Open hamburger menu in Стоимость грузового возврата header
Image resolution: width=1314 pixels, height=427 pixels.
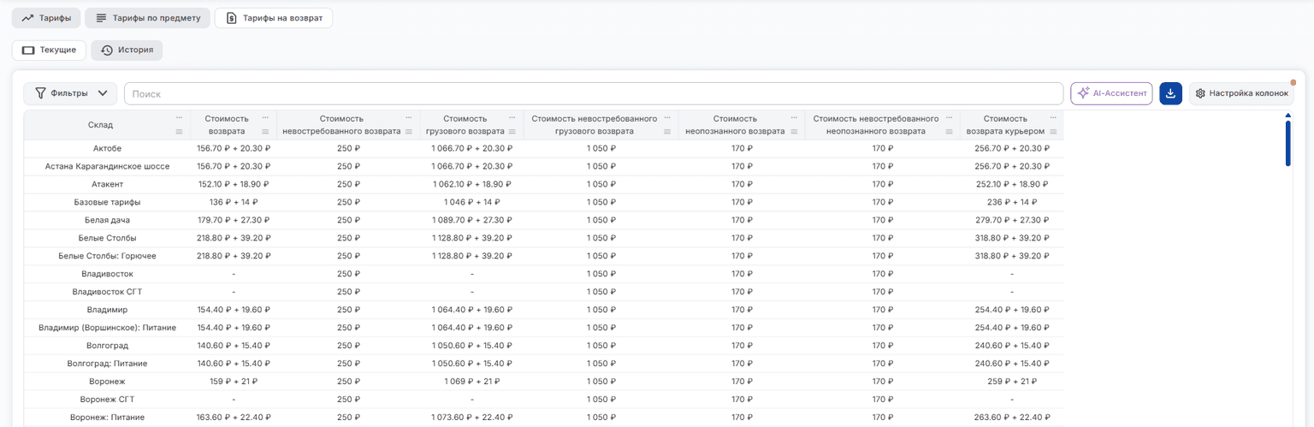click(x=512, y=132)
